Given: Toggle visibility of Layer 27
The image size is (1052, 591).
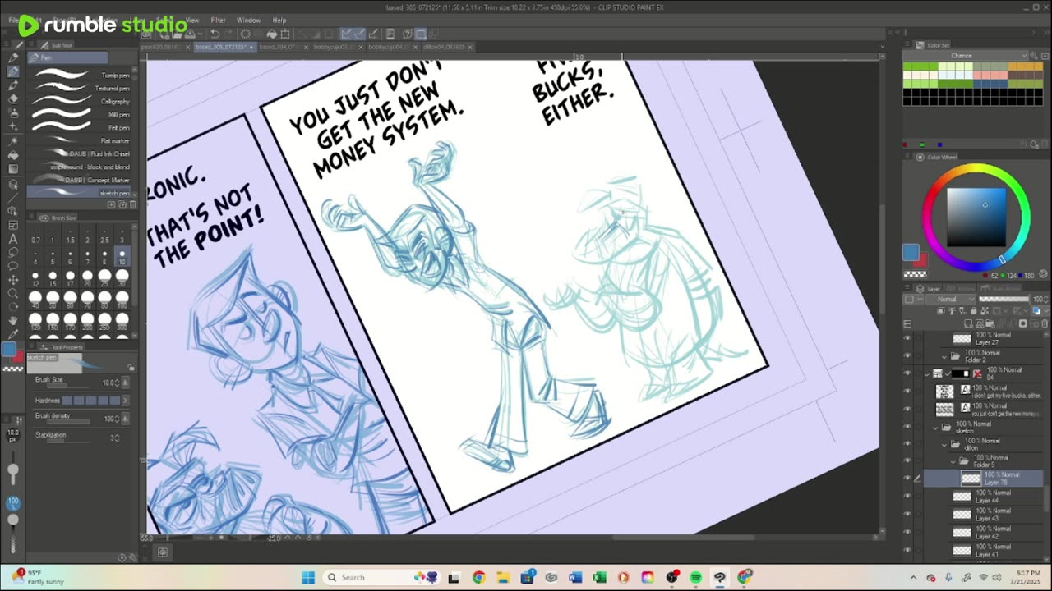Looking at the screenshot, I should pos(907,338).
